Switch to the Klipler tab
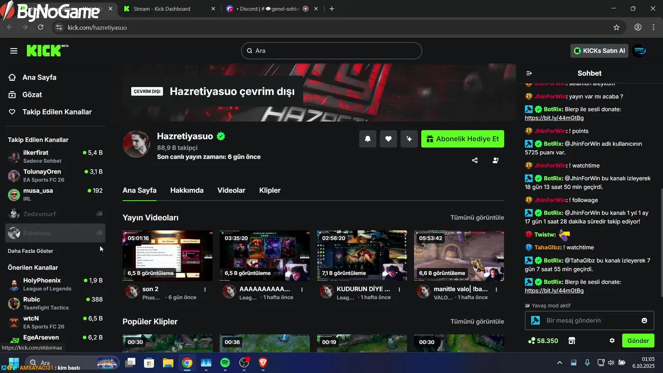The width and height of the screenshot is (663, 373). tap(270, 190)
